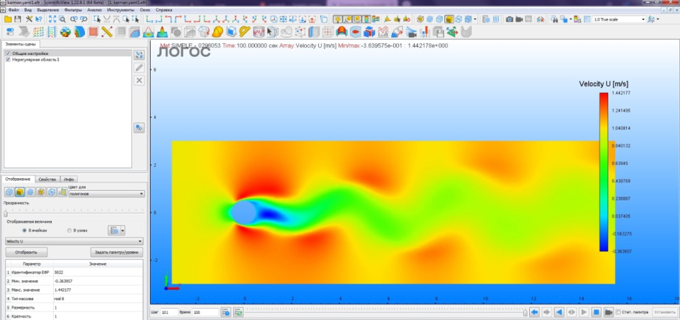The image size is (680, 320).
Task: Click the pencil edit icon beside scene list
Action: pos(139,68)
